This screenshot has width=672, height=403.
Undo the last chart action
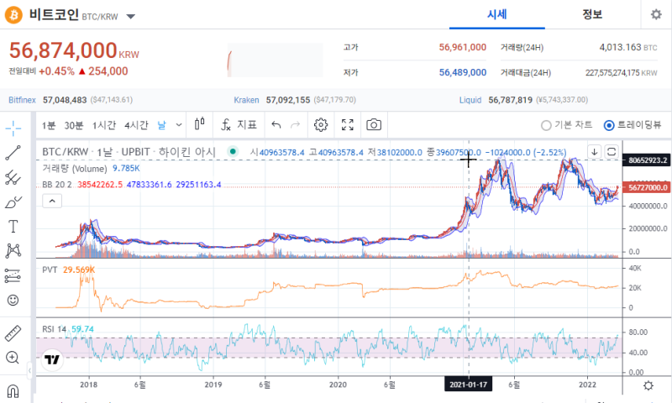pyautogui.click(x=276, y=124)
